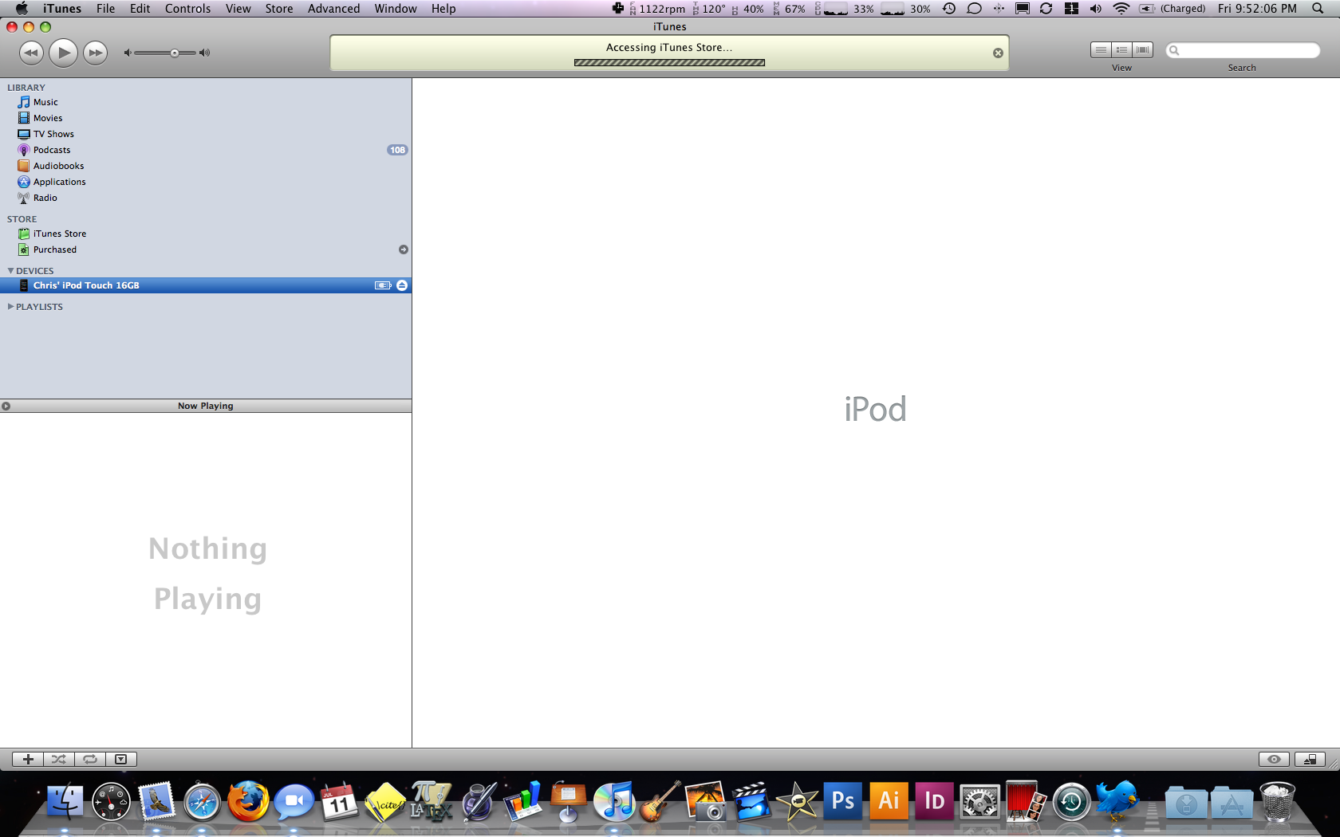Open System Preferences from the Dock
This screenshot has width=1340, height=837.
979,801
